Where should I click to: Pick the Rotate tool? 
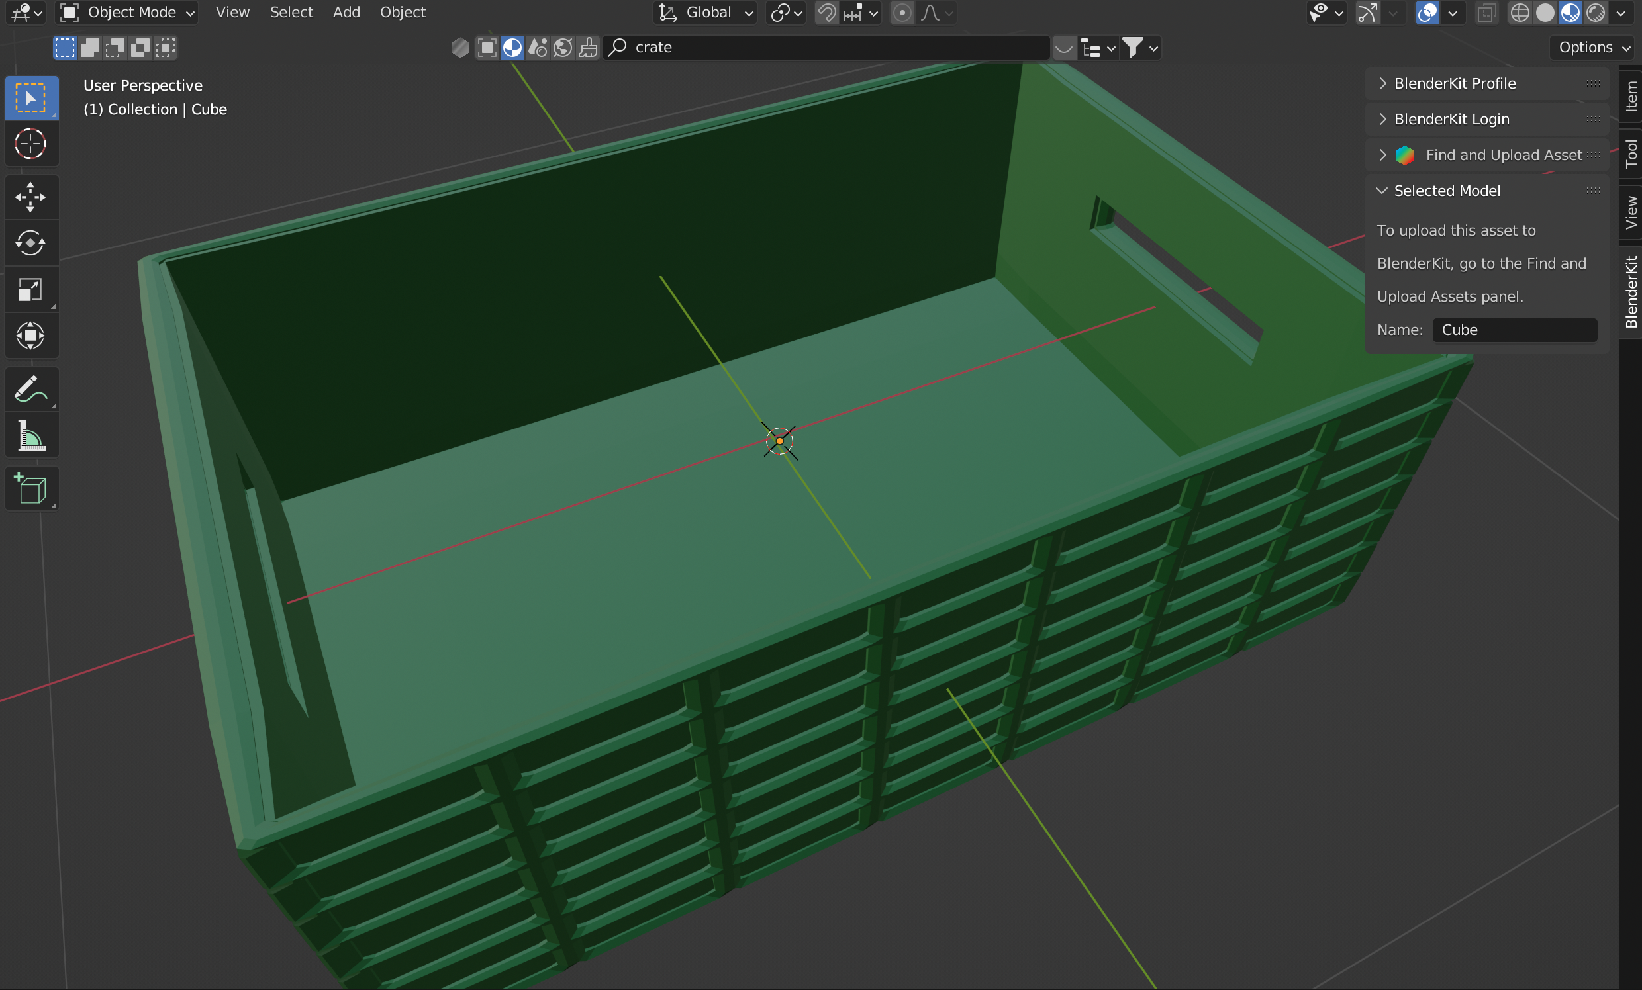click(x=31, y=243)
